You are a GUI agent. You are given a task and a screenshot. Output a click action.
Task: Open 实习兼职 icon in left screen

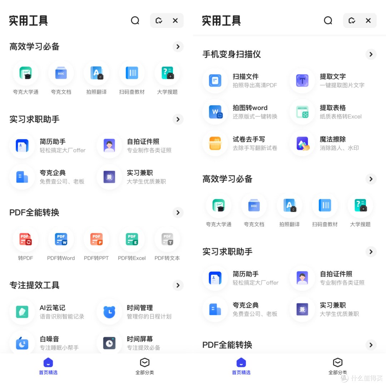click(109, 177)
